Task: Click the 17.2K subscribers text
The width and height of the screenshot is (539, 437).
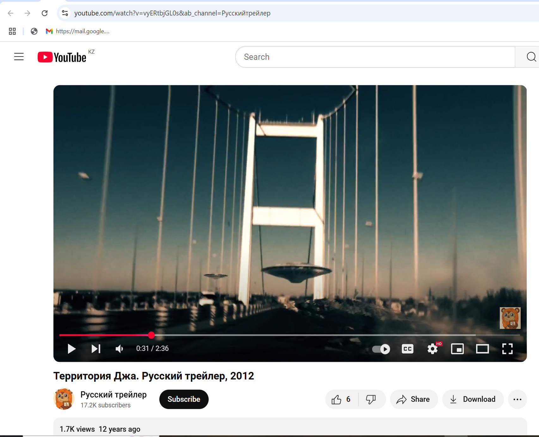Action: click(106, 405)
